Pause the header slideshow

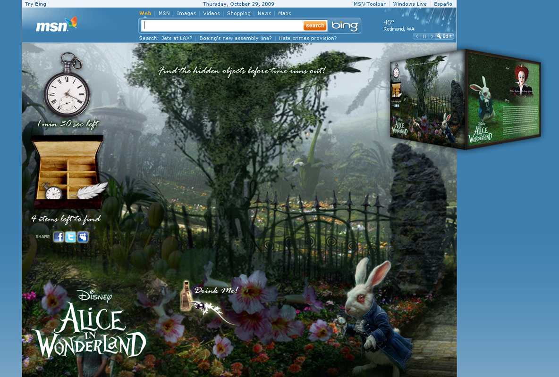point(424,36)
